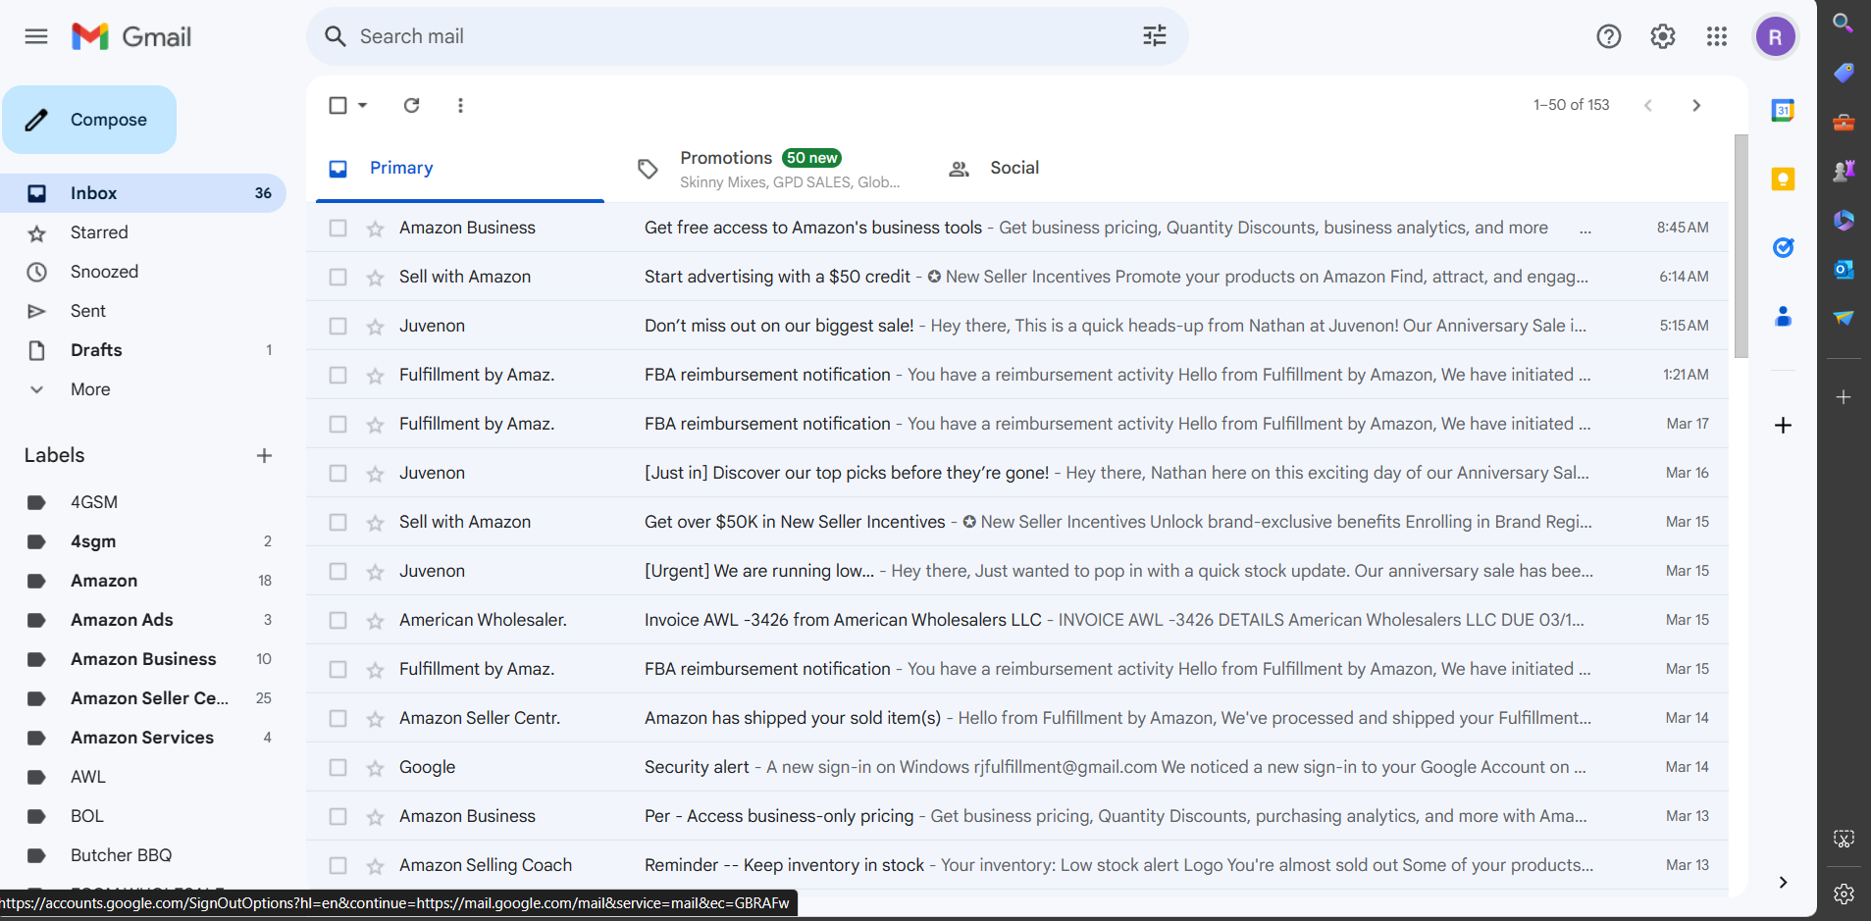Tick the Google Security alert checkbox
1871x921 pixels.
tap(338, 767)
